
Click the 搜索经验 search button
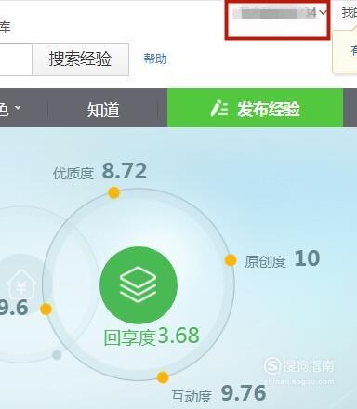[80, 59]
